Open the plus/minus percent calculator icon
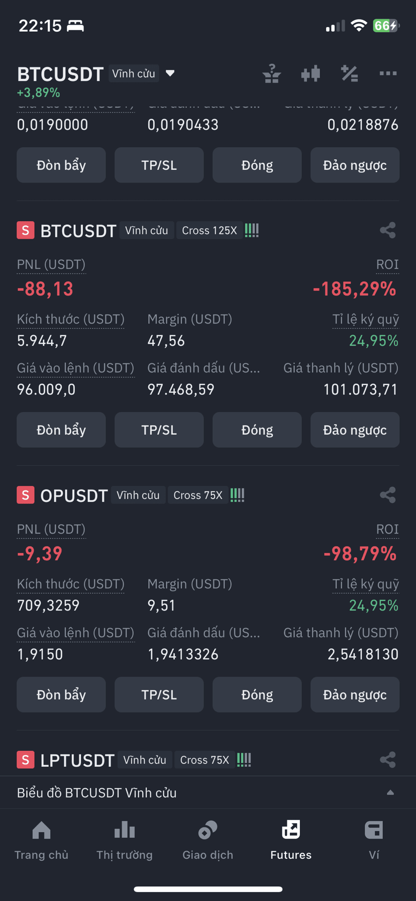This screenshot has width=416, height=901. pyautogui.click(x=349, y=73)
